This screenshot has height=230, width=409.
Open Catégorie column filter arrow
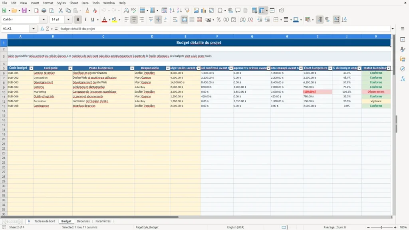70,68
